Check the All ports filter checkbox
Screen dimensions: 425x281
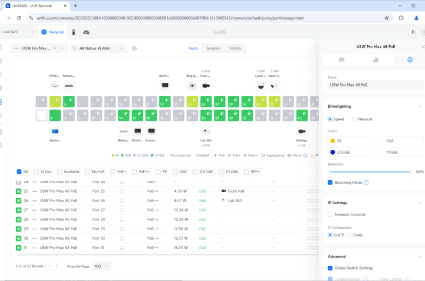point(19,172)
